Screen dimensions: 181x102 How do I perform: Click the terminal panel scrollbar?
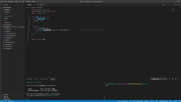tap(104, 98)
